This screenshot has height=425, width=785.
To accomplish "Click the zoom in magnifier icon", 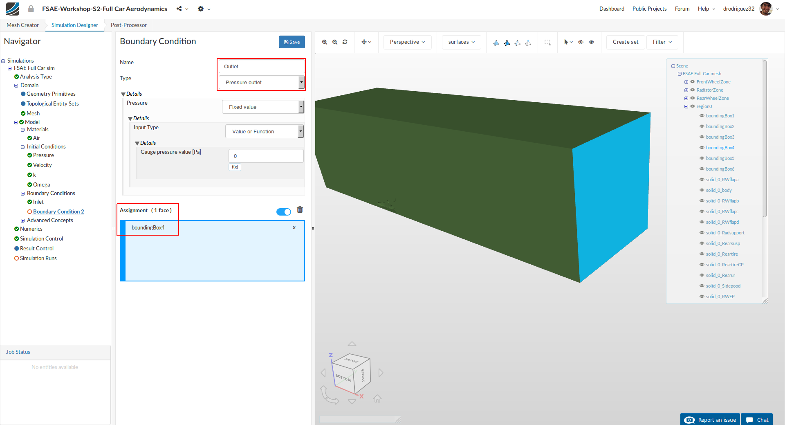I will click(x=325, y=42).
